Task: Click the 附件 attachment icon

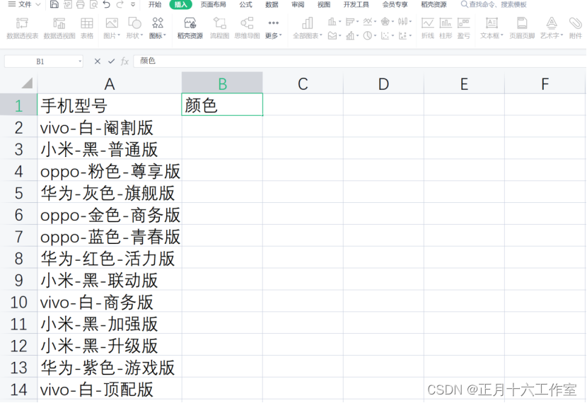Action: (576, 28)
